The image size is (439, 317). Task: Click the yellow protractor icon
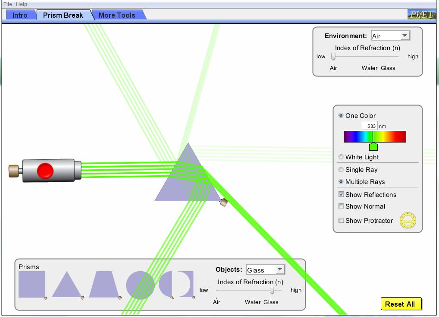pyautogui.click(x=408, y=220)
